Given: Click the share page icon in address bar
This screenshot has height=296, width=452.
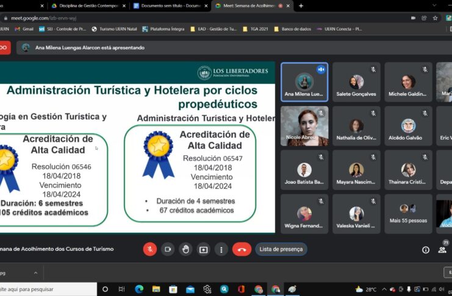Looking at the screenshot, I should 424,18.
